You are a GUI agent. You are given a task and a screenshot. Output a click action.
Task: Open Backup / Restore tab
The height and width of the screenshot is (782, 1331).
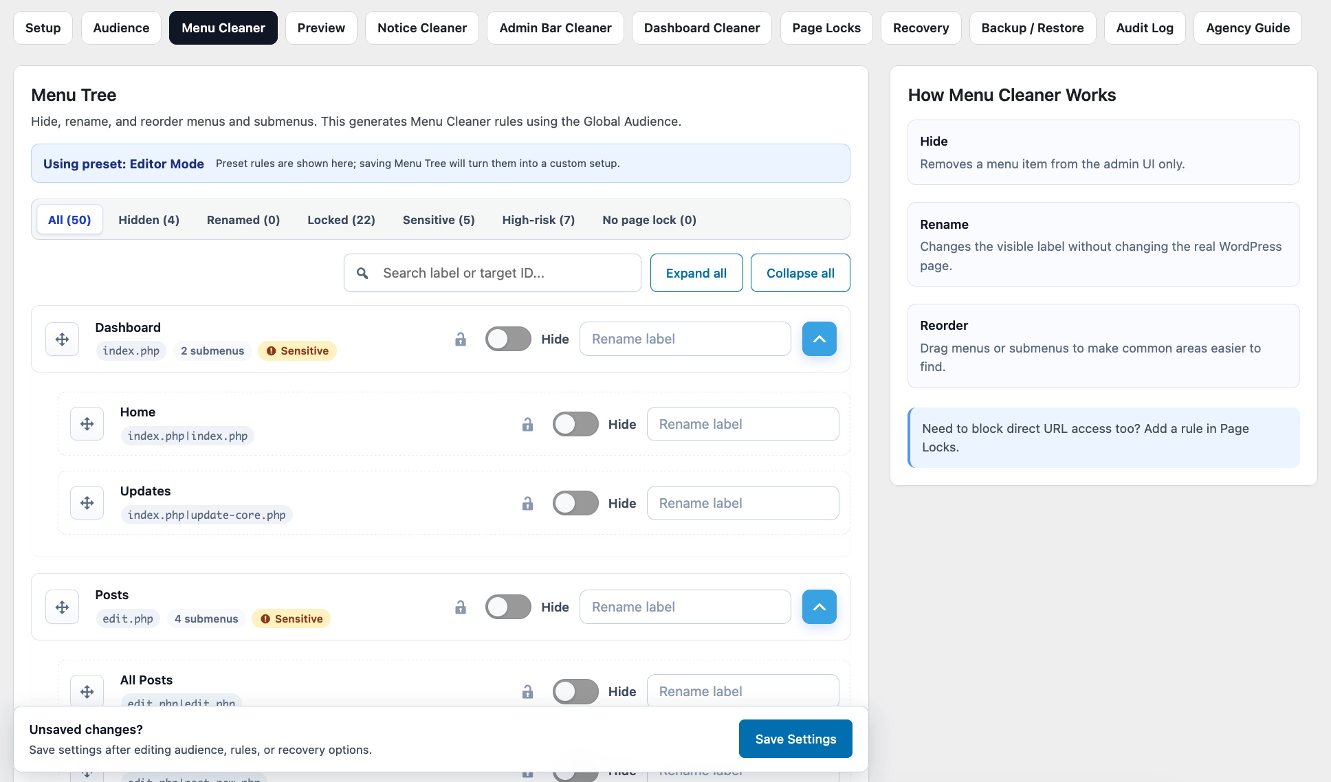[1033, 28]
